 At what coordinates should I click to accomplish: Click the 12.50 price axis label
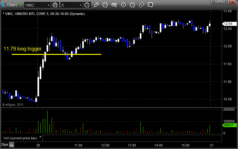tap(228, 29)
